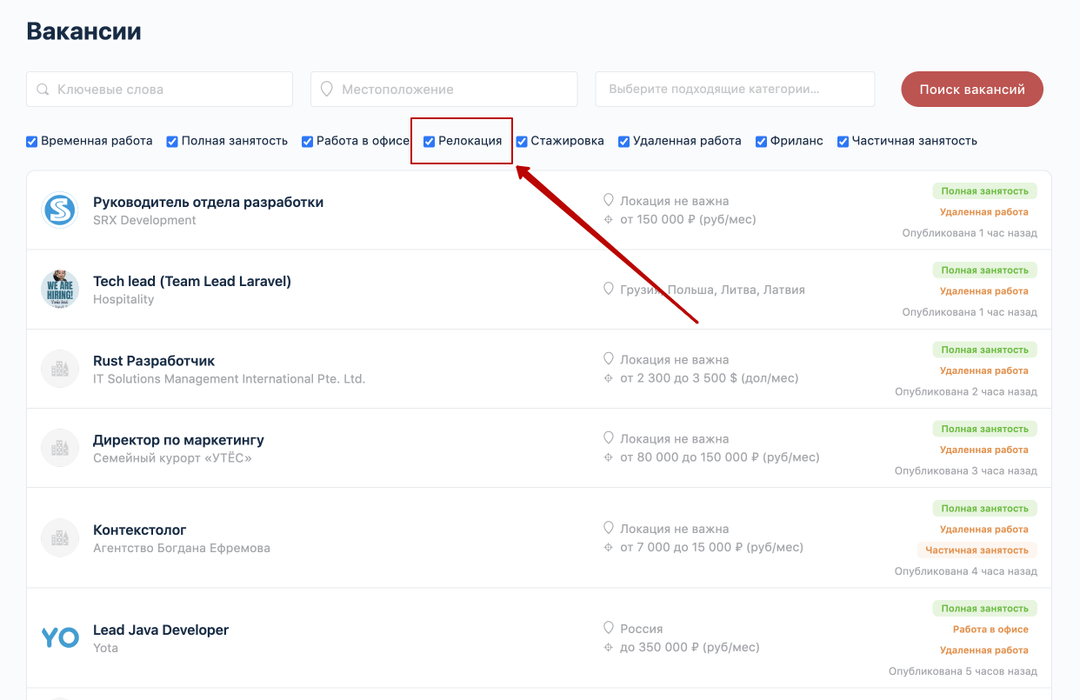The image size is (1080, 700).
Task: Click the Rust Разработчик placeholder company icon
Action: tap(60, 369)
